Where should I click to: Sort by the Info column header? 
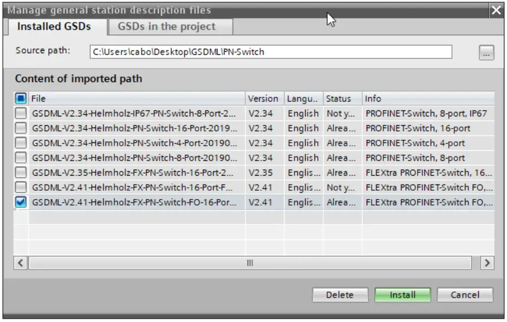[428, 99]
